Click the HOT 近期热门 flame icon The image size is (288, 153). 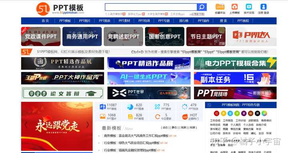(185, 117)
